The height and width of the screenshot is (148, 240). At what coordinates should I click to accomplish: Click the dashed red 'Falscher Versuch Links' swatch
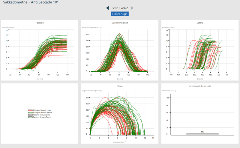tap(30, 115)
